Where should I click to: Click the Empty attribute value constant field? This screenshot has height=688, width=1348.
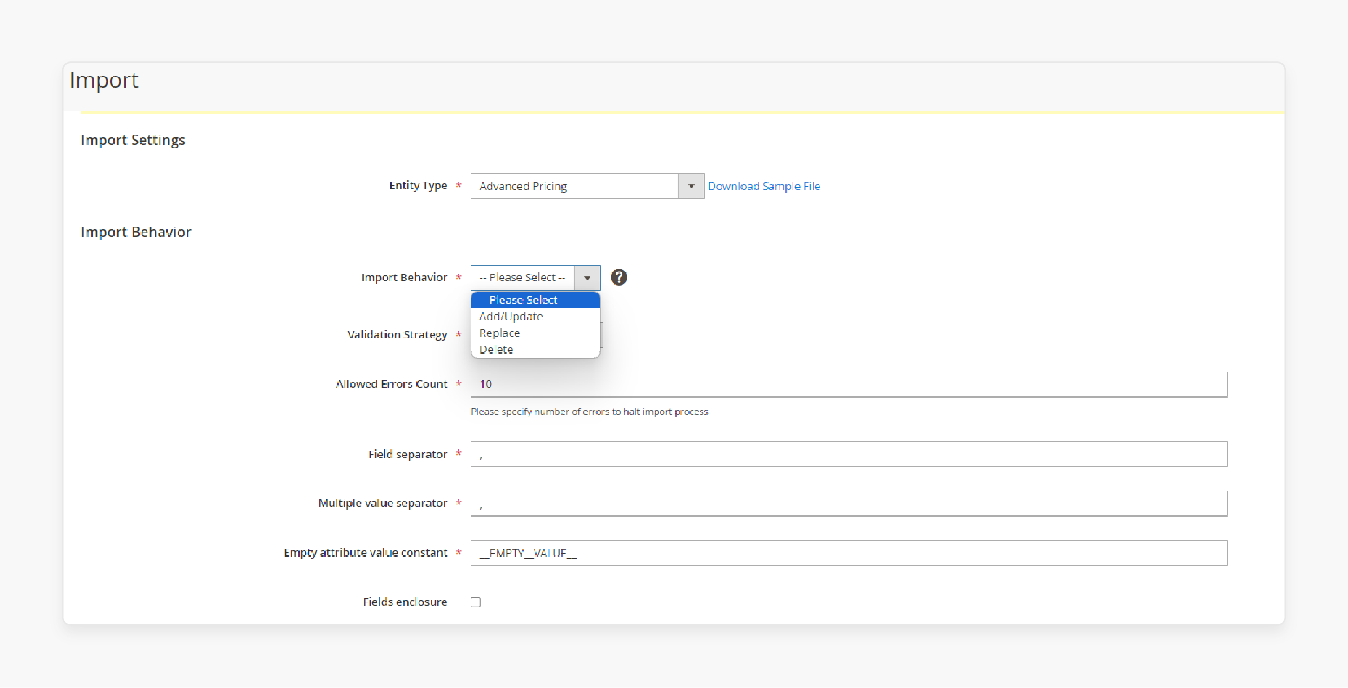(x=849, y=554)
